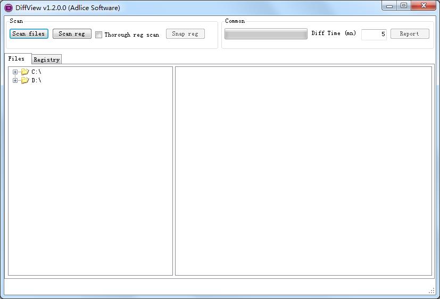Expand the D:\ drive tree node
440x299 pixels.
click(x=15, y=80)
